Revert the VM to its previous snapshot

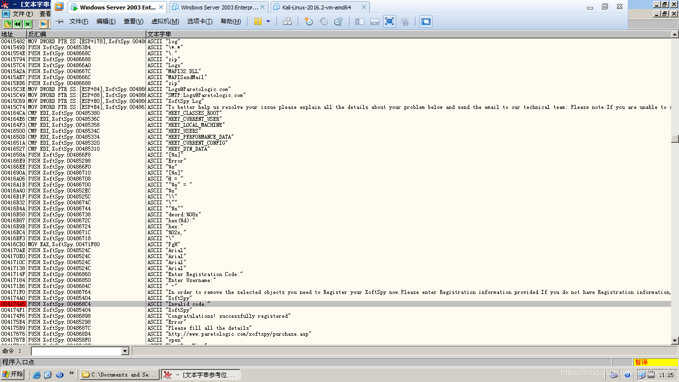(324, 21)
